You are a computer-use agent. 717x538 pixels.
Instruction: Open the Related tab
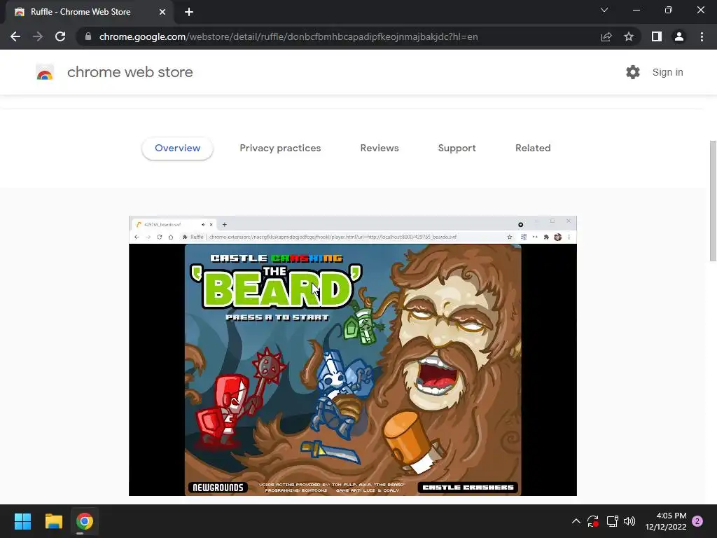[x=533, y=149]
